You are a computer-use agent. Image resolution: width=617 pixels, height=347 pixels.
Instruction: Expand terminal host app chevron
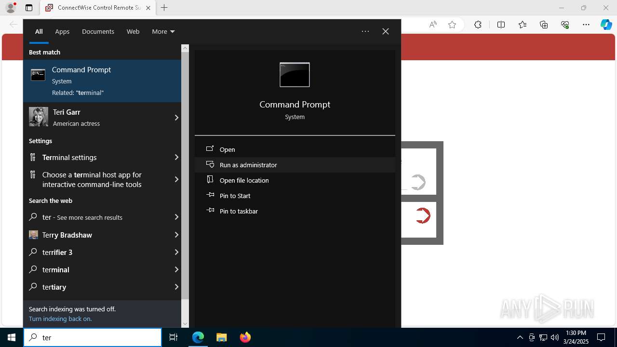[176, 179]
